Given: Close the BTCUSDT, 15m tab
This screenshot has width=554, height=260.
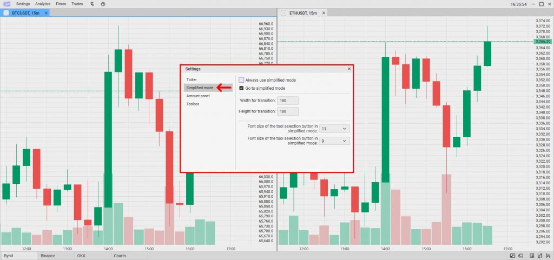Looking at the screenshot, I should [x=46, y=13].
